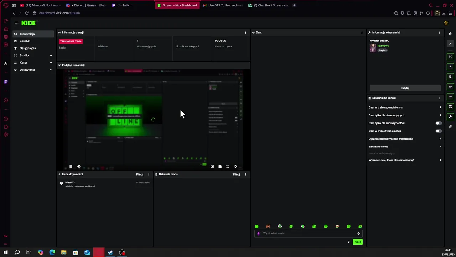456x257 pixels.
Task: Open Osiągnięcia in sidebar
Action: [x=33, y=48]
